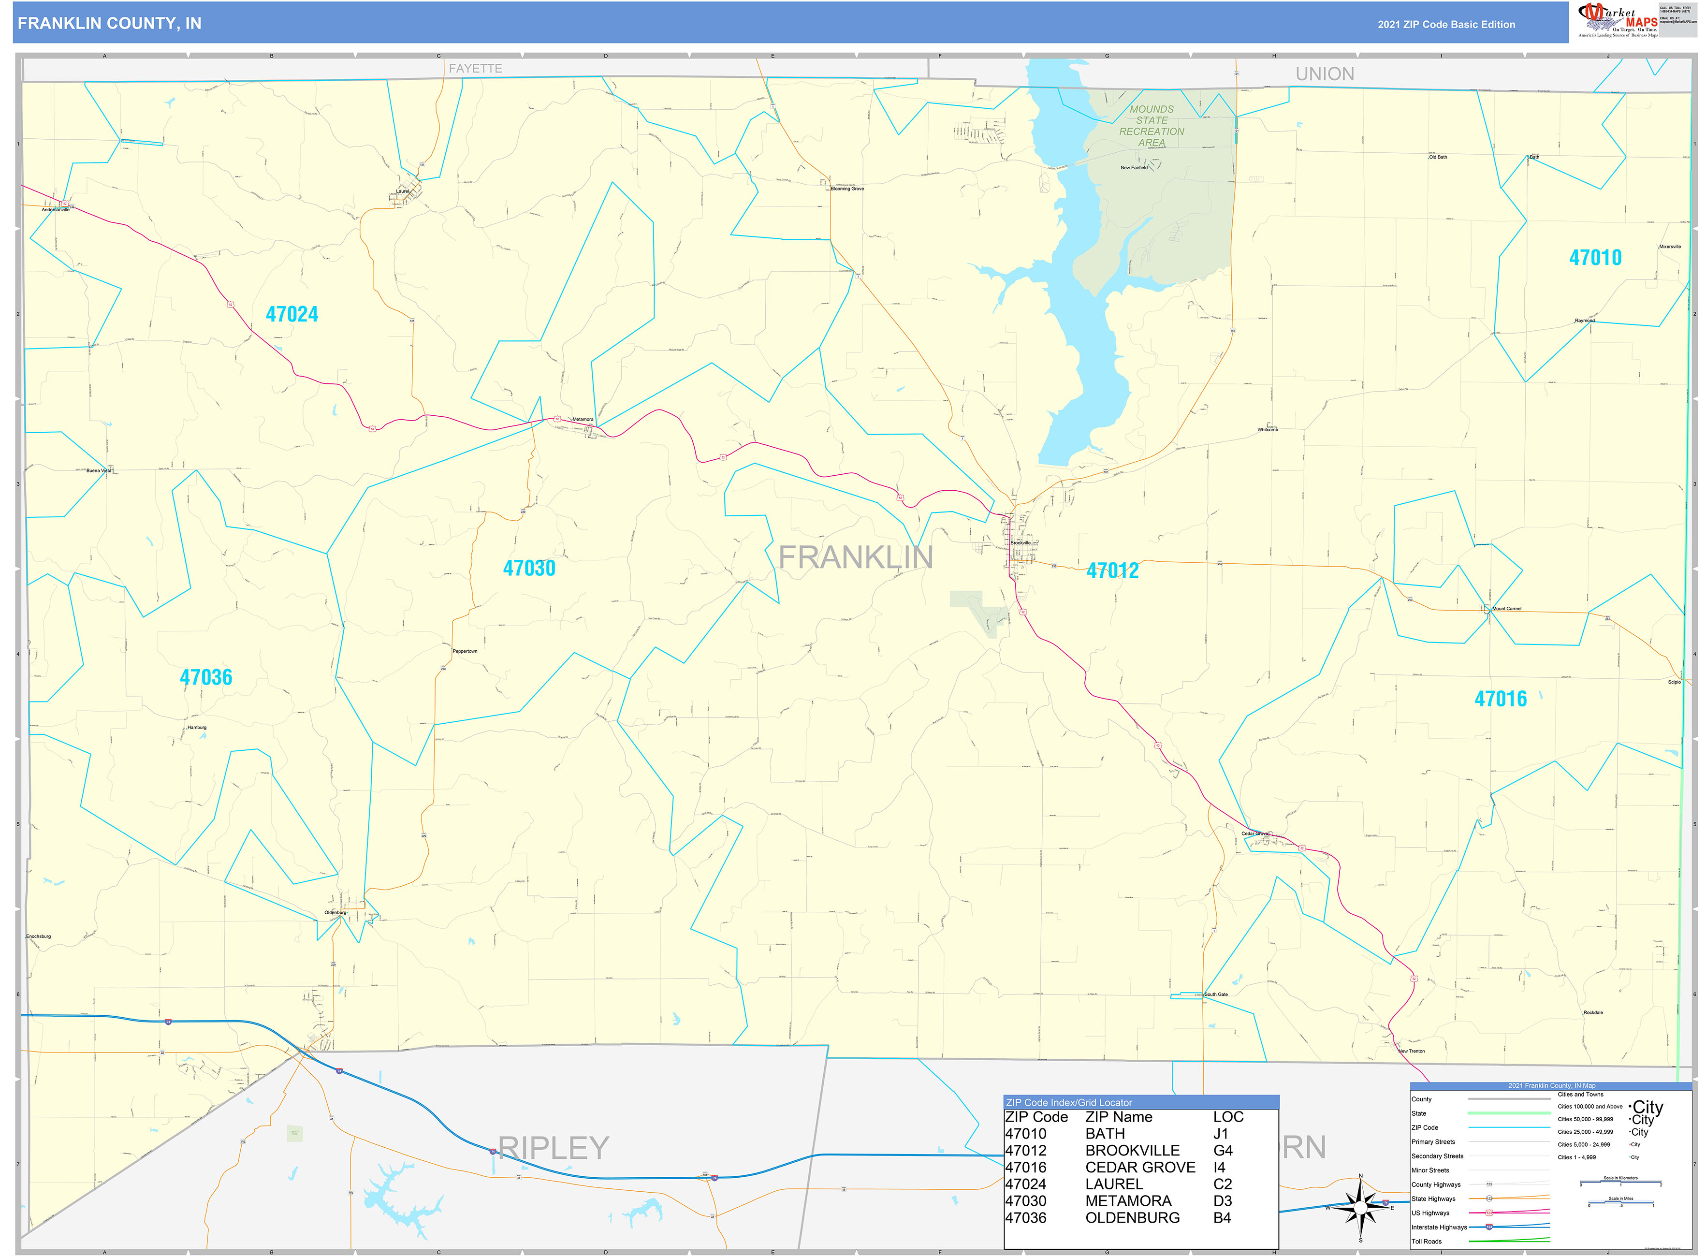Viewport: 1706px width, 1257px height.
Task: Click the Andersonville town label
Action: [x=55, y=209]
